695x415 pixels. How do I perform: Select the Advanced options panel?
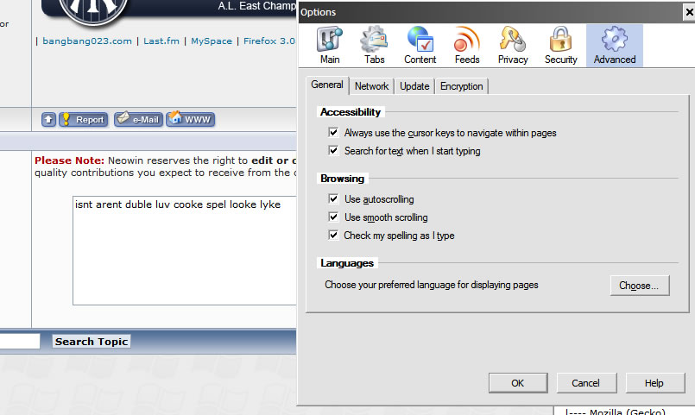click(615, 46)
